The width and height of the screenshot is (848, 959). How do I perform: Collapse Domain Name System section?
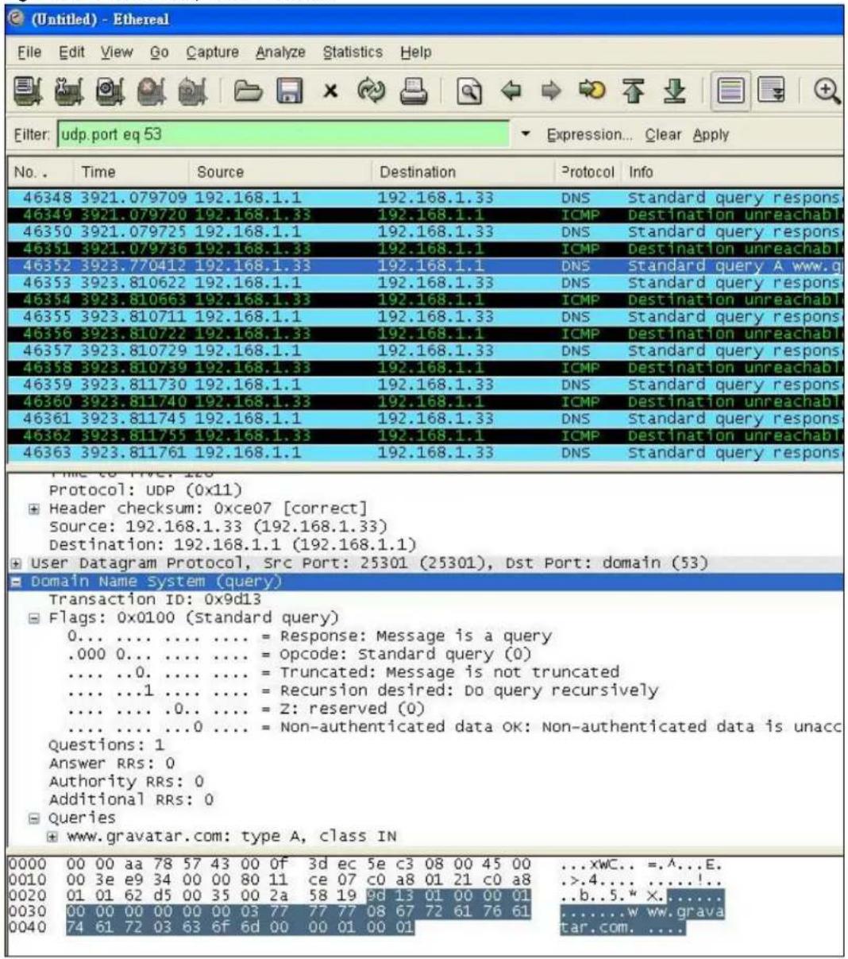pos(16,582)
